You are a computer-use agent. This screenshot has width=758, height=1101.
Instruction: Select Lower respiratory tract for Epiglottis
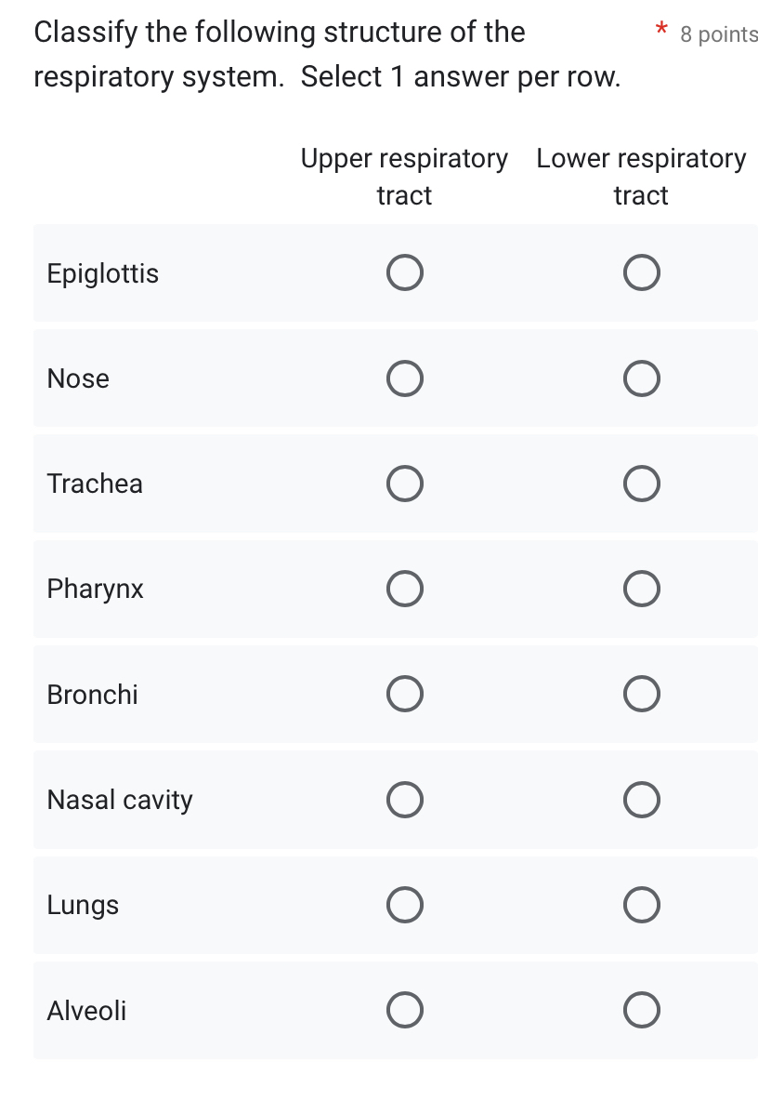[x=642, y=272]
